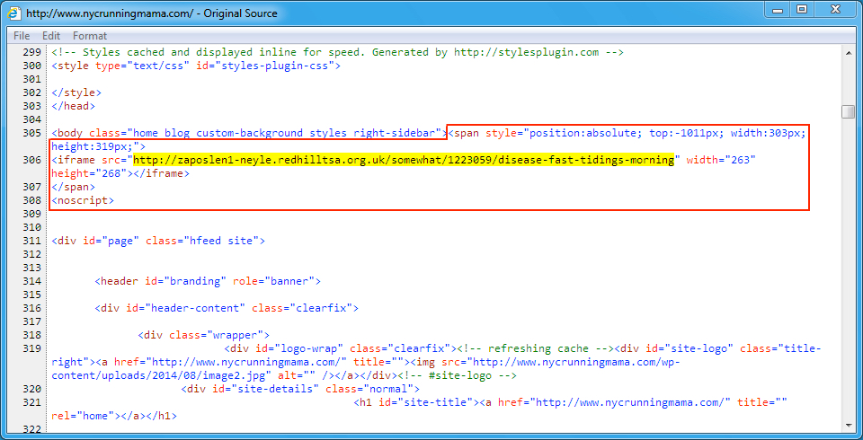Open the Format menu
Viewport: 863px width, 440px height.
pos(90,36)
